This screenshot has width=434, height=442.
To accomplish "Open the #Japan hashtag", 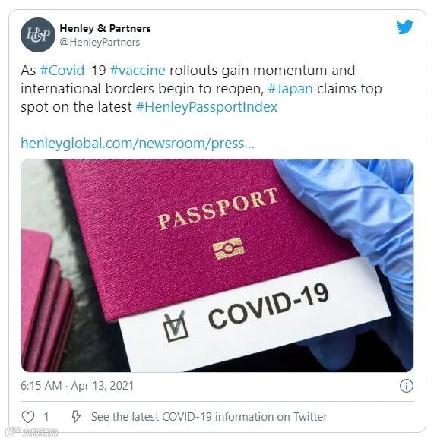I will 290,89.
